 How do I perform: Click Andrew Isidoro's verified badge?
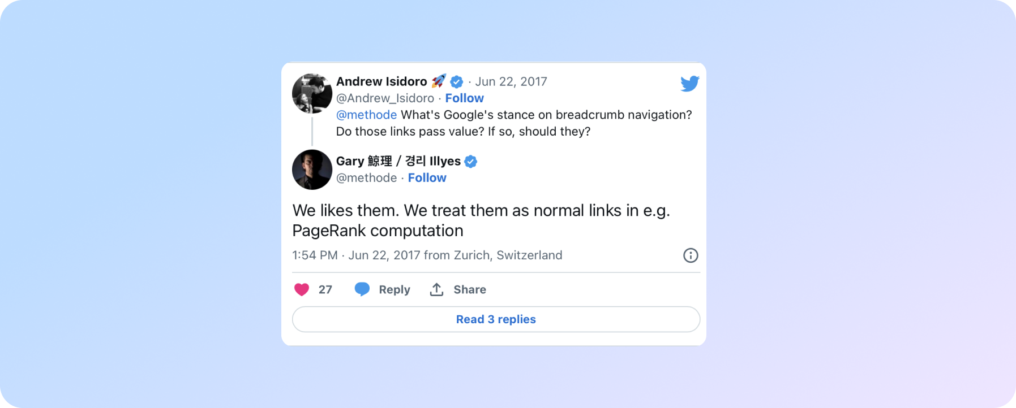pos(457,81)
